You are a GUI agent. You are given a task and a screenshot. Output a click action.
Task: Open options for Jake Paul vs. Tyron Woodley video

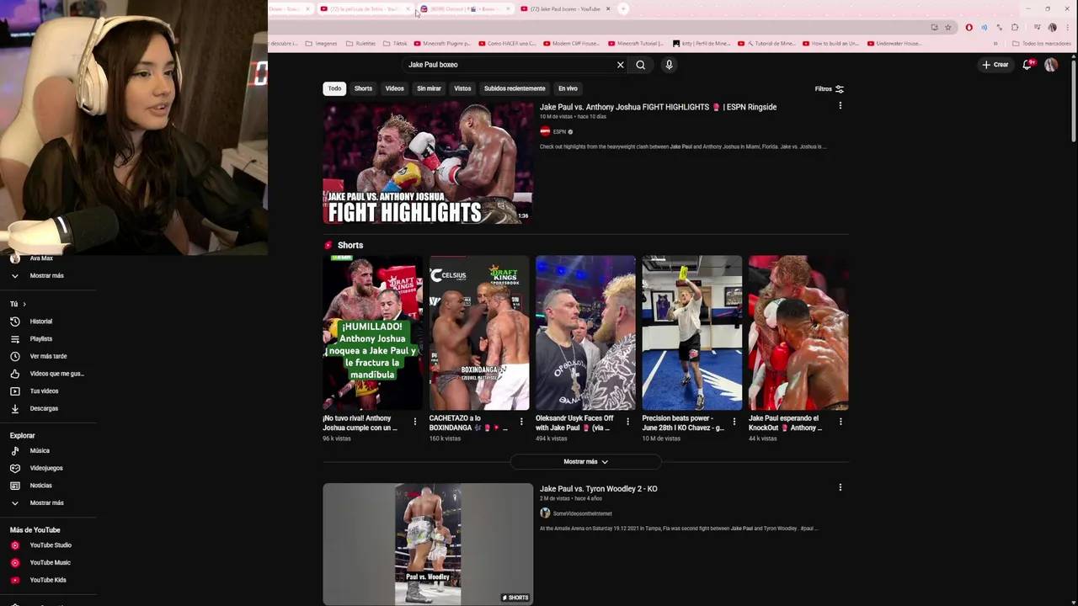[x=840, y=487]
